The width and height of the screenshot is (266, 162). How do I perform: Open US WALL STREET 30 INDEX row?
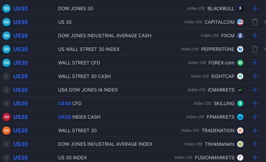(x=89, y=49)
